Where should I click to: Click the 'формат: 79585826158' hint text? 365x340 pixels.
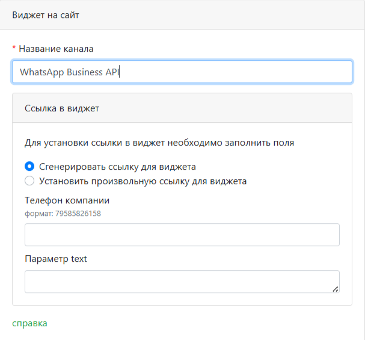[x=63, y=213]
